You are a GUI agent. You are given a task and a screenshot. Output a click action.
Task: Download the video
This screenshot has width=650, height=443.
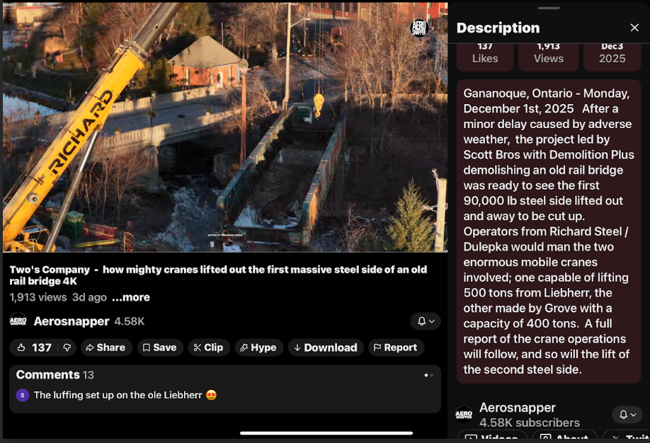pos(326,347)
